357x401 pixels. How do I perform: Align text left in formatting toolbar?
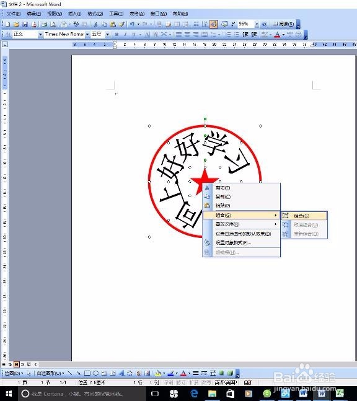coord(178,34)
